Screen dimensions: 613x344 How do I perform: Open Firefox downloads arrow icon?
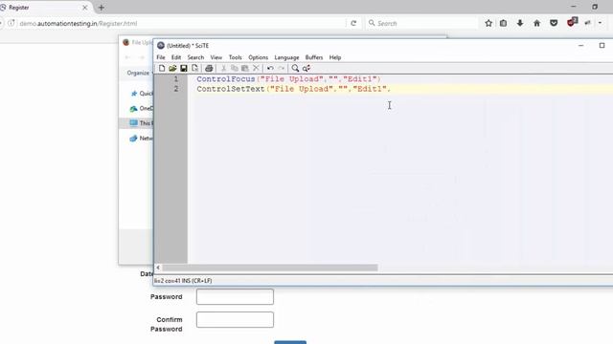(x=520, y=23)
